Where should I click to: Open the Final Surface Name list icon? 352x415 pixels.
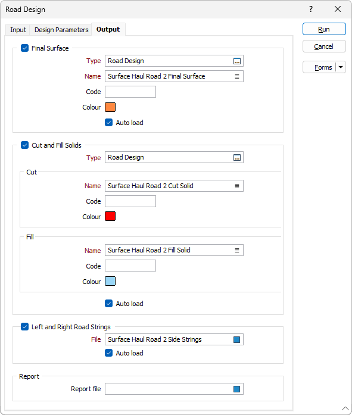click(x=237, y=76)
